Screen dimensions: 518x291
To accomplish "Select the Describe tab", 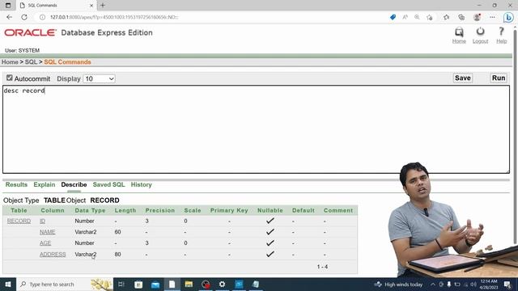I will [74, 184].
